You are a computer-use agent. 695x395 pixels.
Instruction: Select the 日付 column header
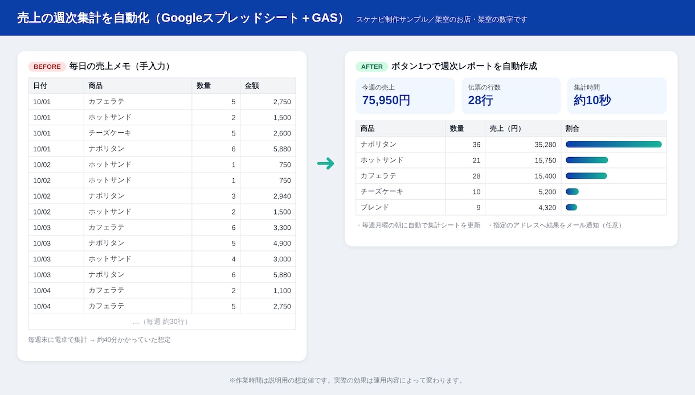pos(56,86)
